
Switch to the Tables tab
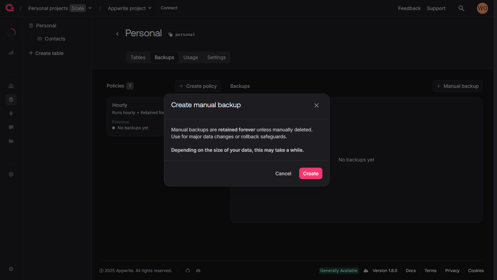[x=138, y=57]
